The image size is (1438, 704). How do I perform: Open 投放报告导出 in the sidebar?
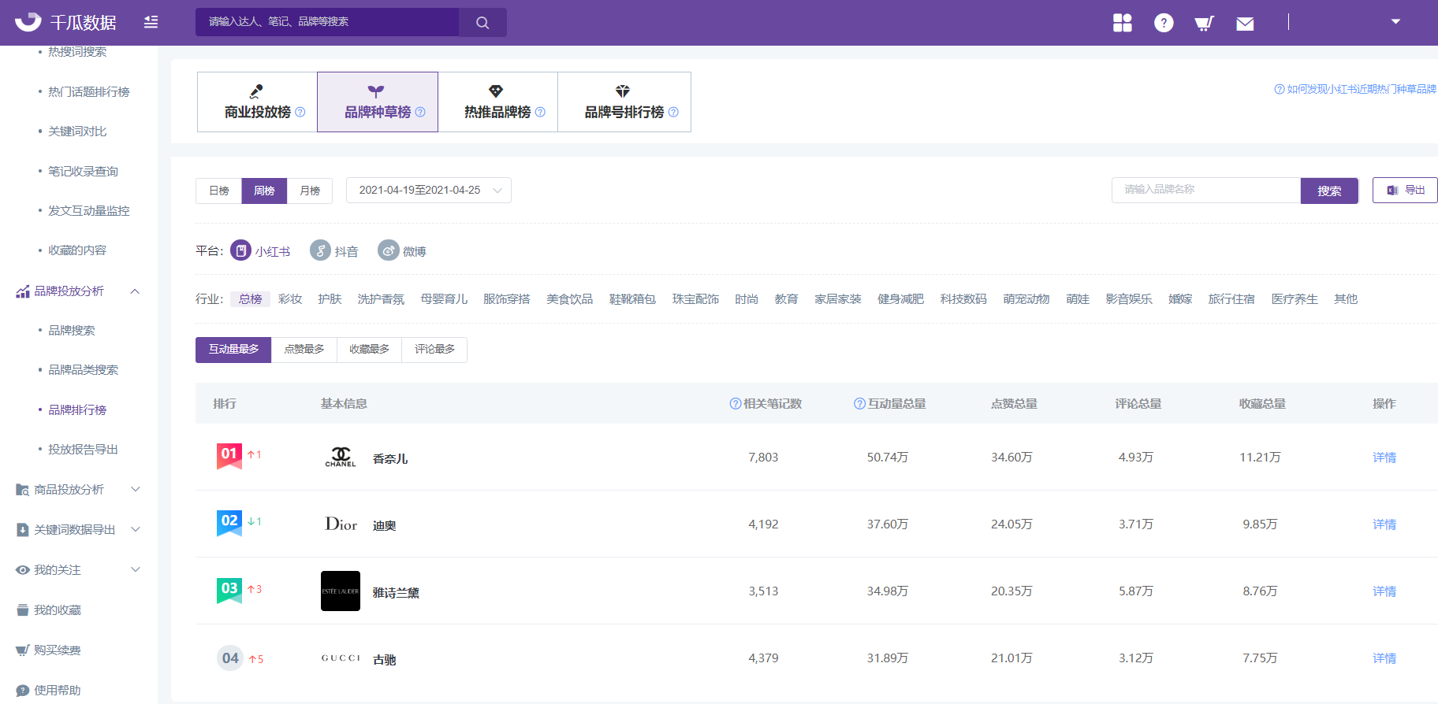(83, 450)
